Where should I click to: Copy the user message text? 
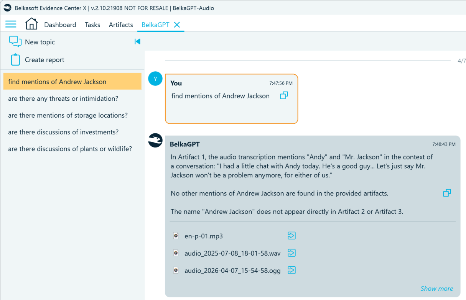click(x=284, y=95)
